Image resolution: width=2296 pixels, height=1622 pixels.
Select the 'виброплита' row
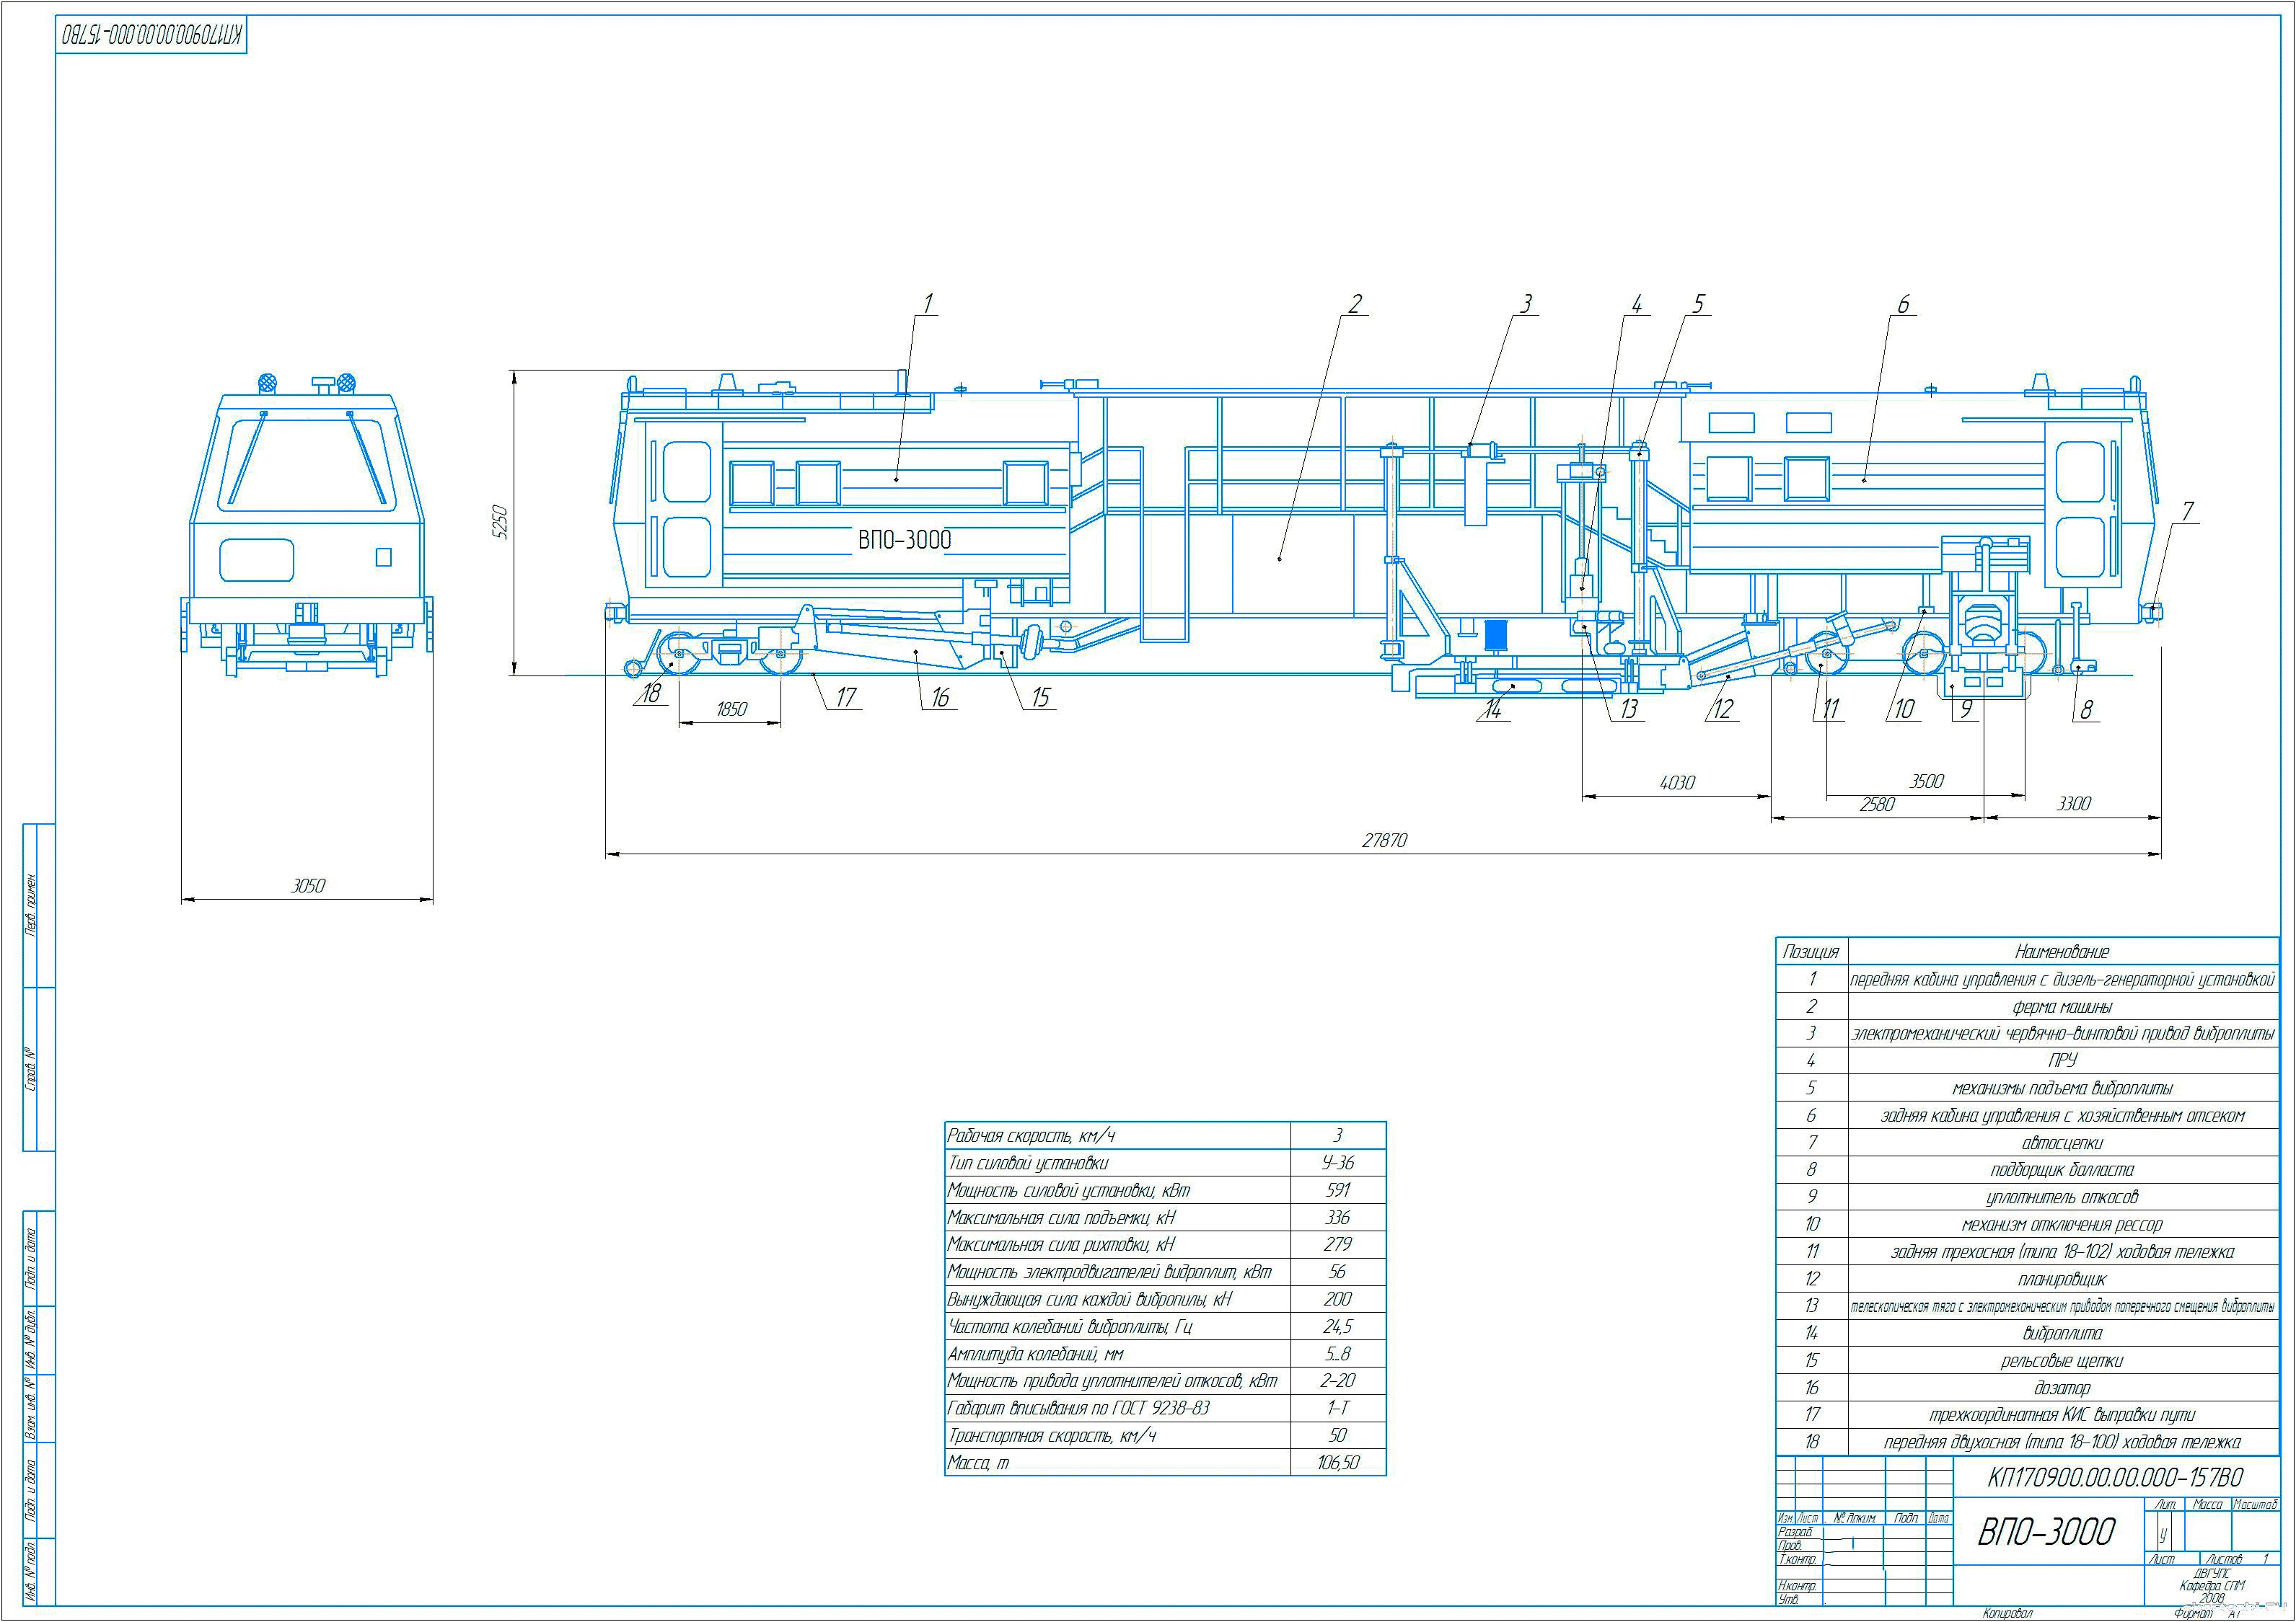pos(2062,1333)
